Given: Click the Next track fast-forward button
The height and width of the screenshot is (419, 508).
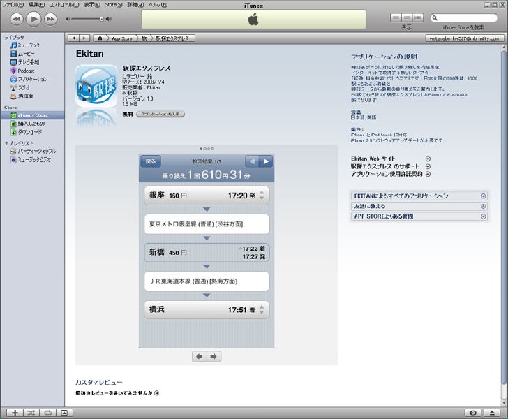Looking at the screenshot, I should click(50, 19).
